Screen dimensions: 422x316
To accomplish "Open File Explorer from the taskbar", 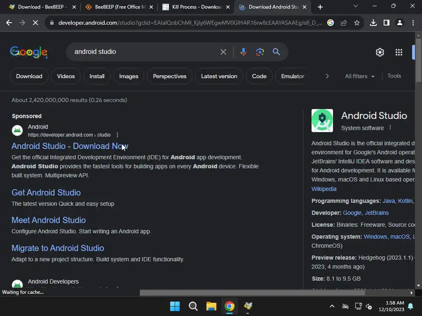I will tap(211, 306).
